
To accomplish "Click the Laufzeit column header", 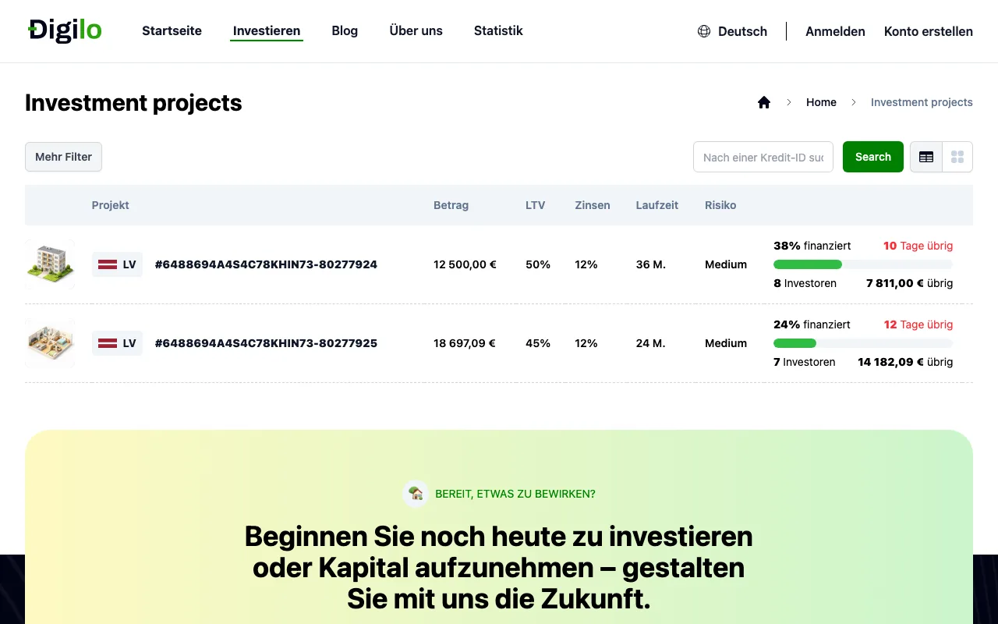I will pyautogui.click(x=657, y=205).
